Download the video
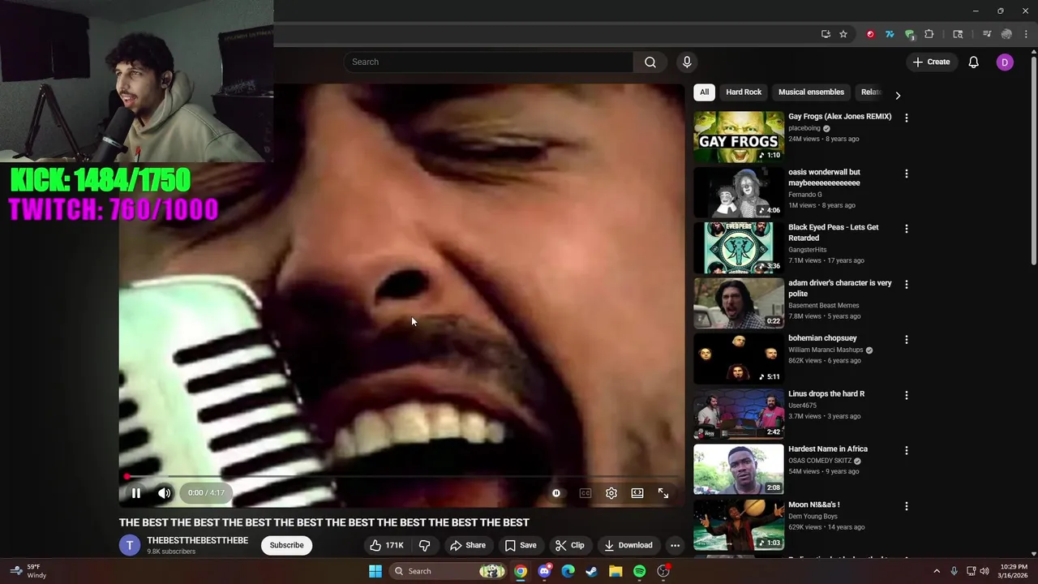This screenshot has width=1038, height=584. (x=628, y=545)
